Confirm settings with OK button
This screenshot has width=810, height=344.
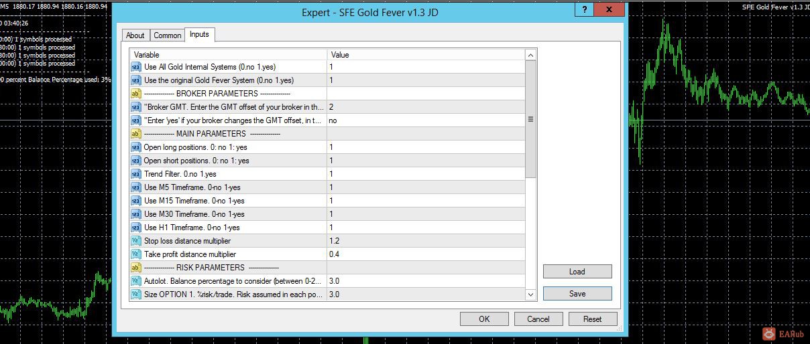[484, 319]
